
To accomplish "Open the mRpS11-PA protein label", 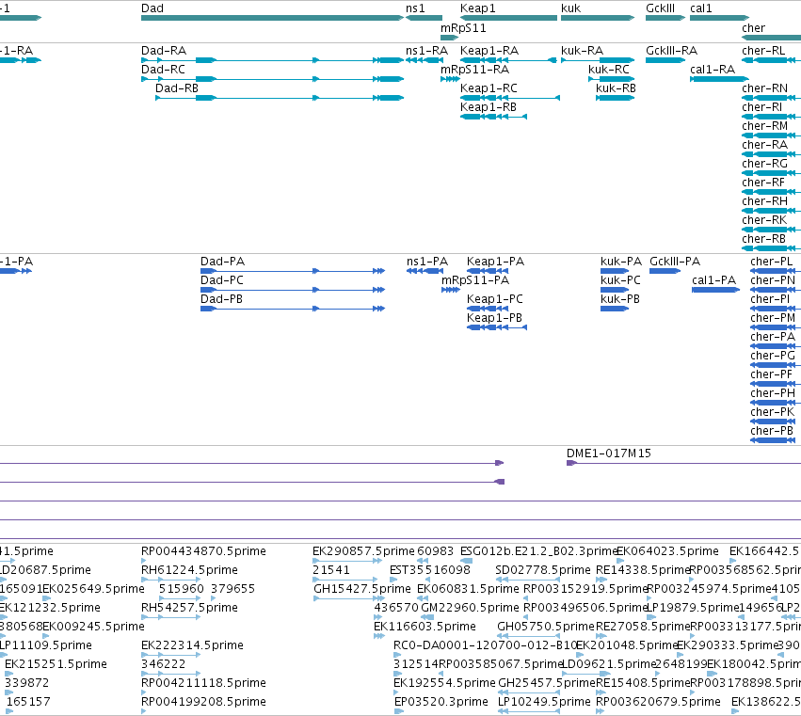I will tap(475, 280).
